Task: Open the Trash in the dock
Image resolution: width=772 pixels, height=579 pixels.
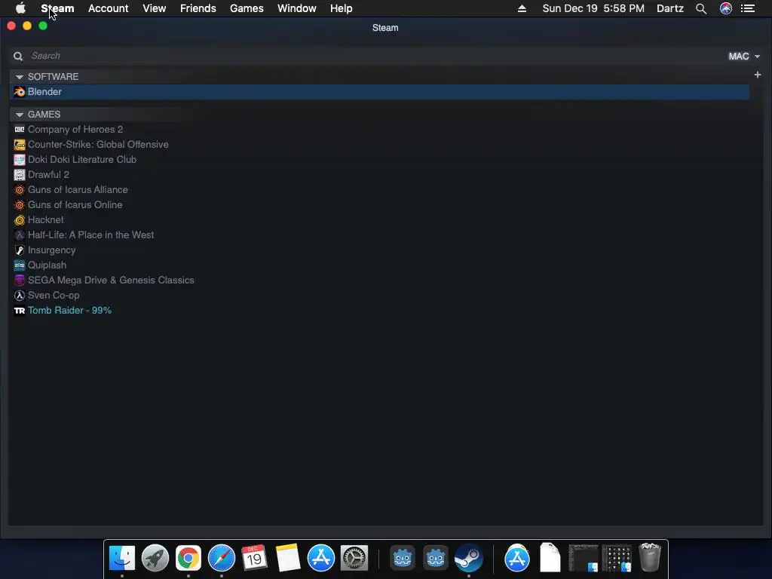Action: [x=649, y=557]
